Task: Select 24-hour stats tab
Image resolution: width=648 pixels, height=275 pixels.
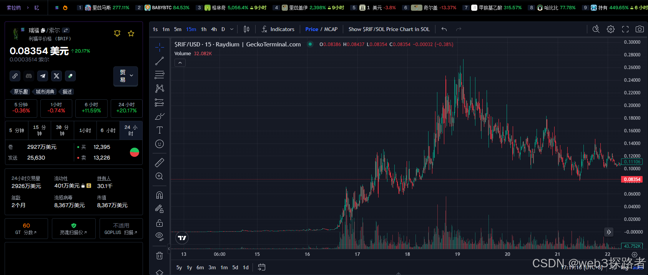Action: [x=131, y=130]
